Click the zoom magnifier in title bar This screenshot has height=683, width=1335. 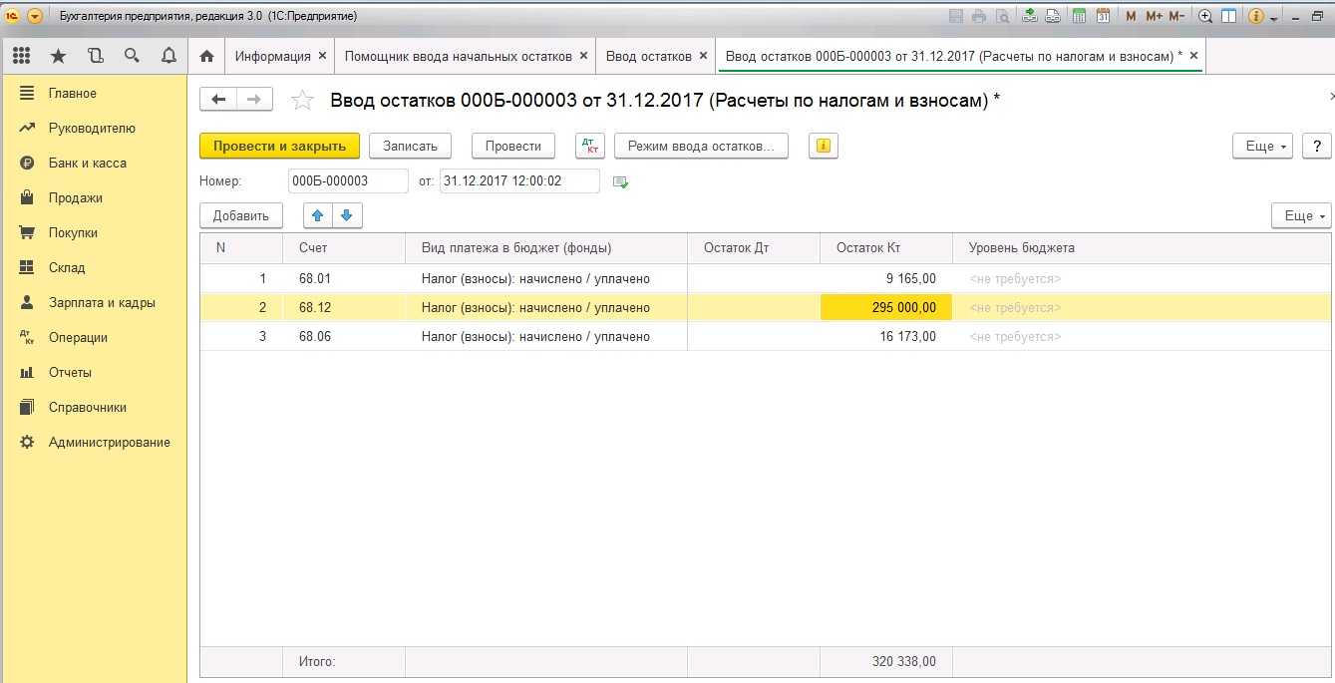click(x=1205, y=16)
